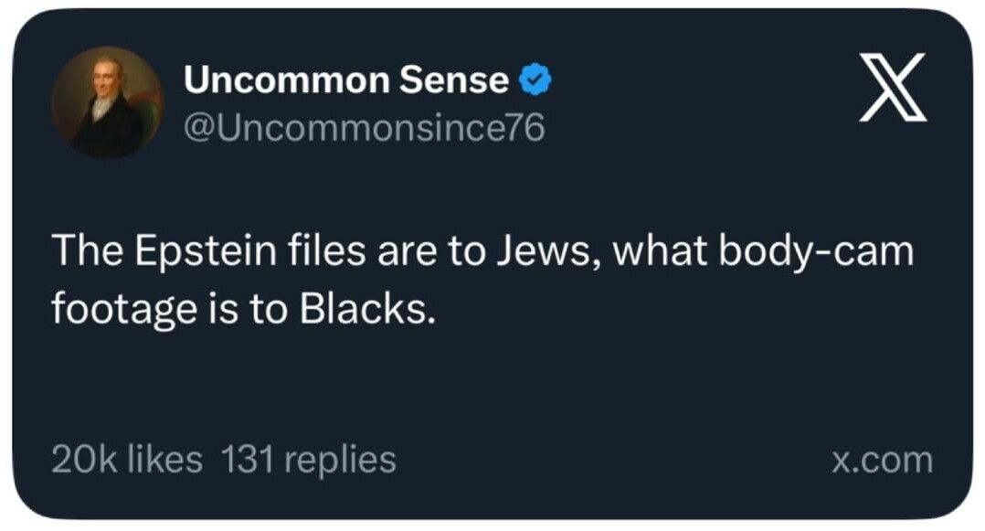Click the display name Uncommon Sense
Image resolution: width=985 pixels, height=531 pixels.
(347, 81)
